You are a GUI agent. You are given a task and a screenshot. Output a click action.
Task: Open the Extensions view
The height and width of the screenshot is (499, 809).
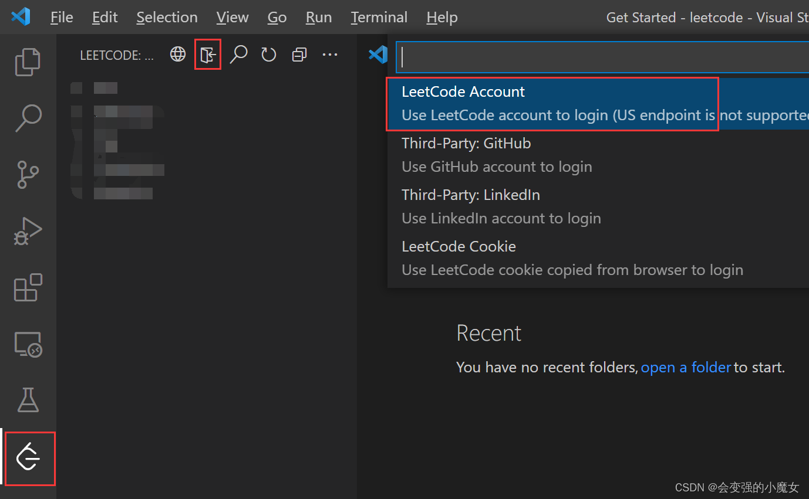[x=28, y=287]
